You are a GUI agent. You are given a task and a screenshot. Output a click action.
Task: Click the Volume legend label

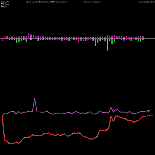pyautogui.click(x=6, y=4)
